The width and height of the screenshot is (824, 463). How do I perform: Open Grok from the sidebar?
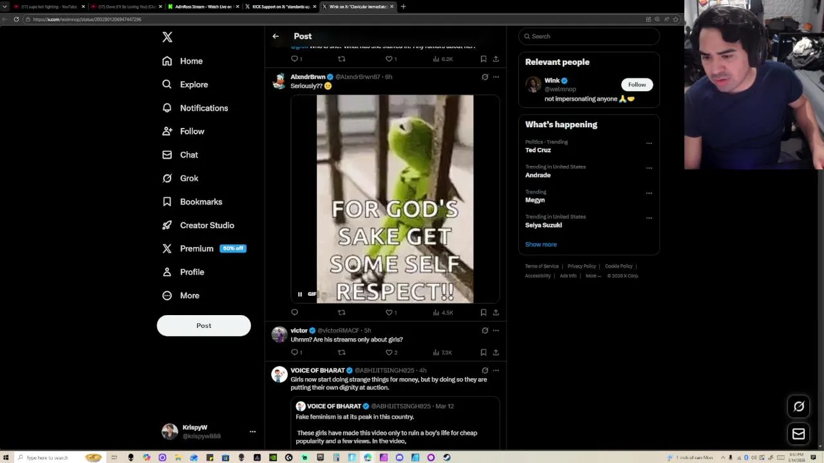coord(180,178)
